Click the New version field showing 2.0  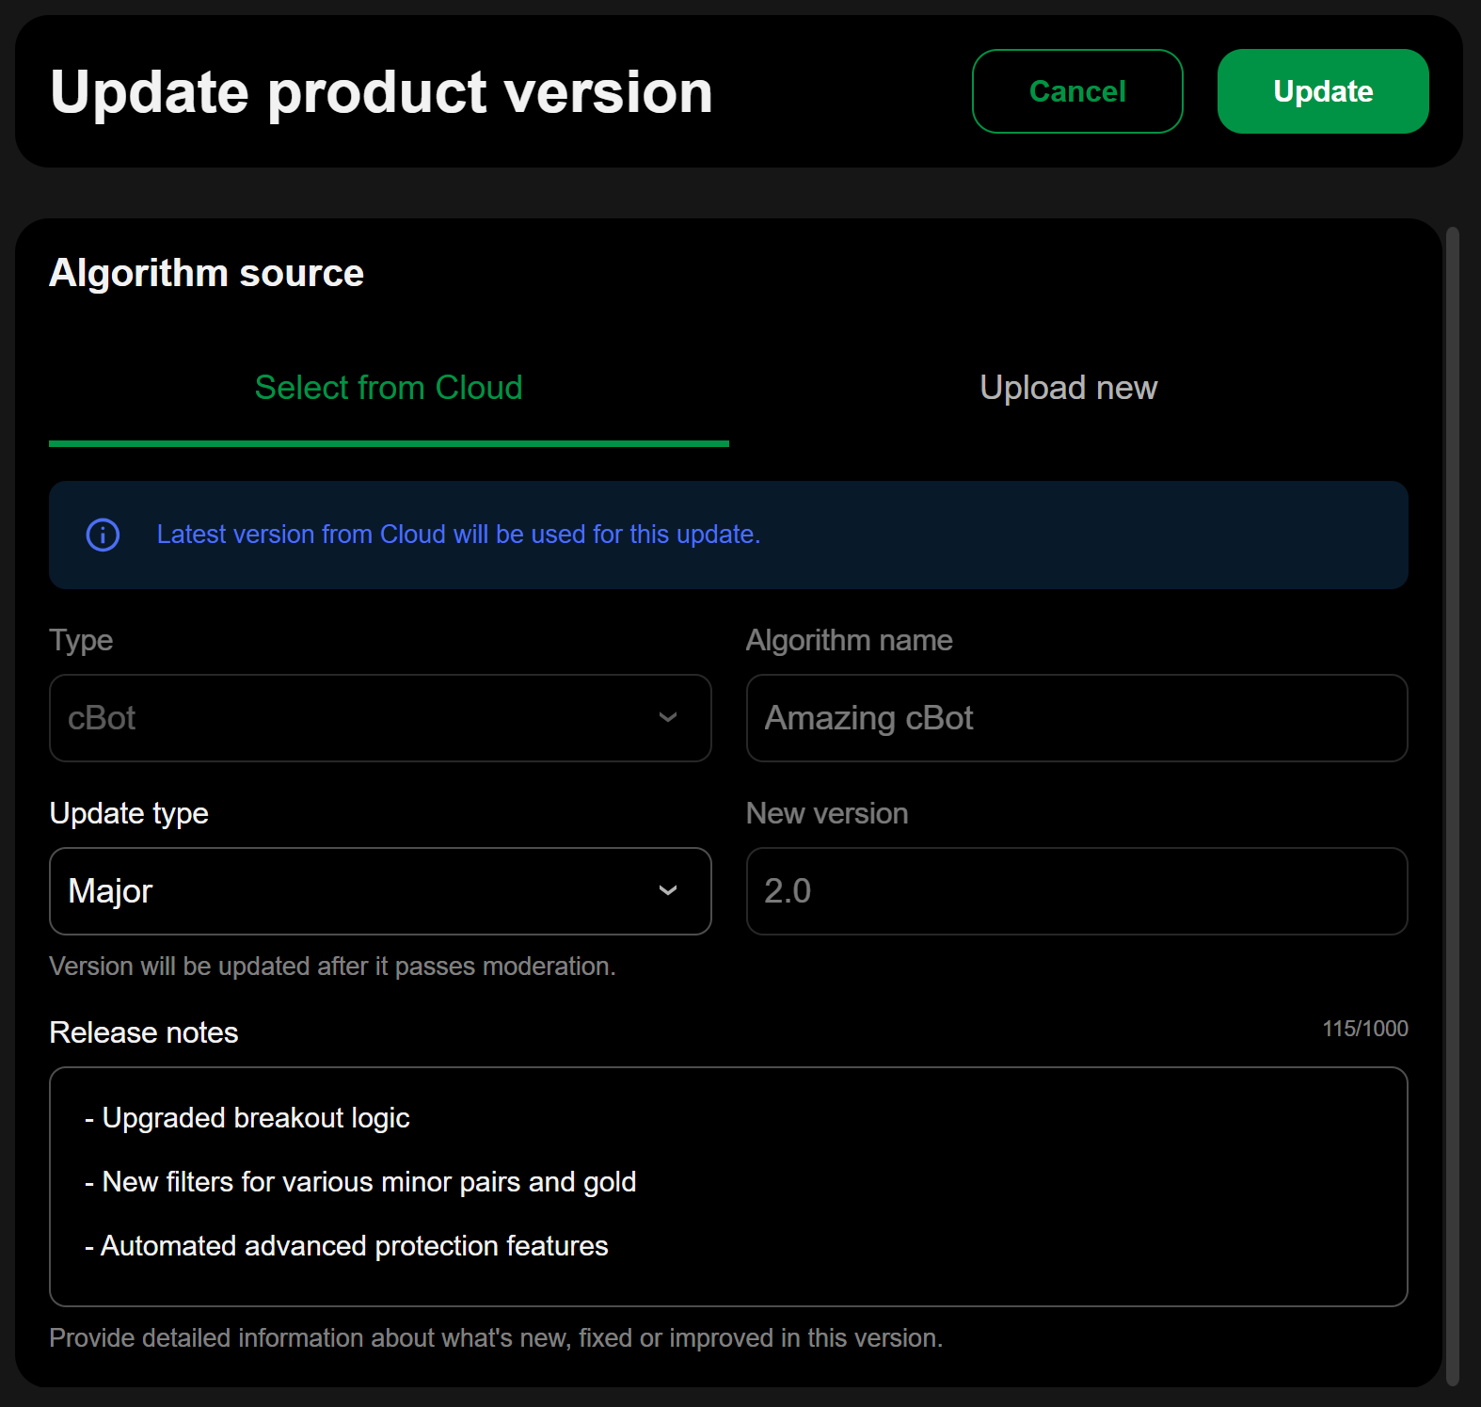click(x=1076, y=891)
